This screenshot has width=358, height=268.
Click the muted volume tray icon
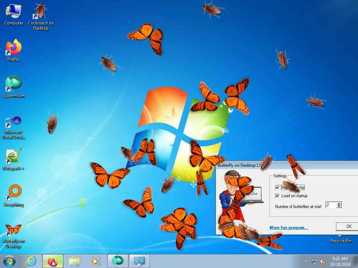point(323,262)
